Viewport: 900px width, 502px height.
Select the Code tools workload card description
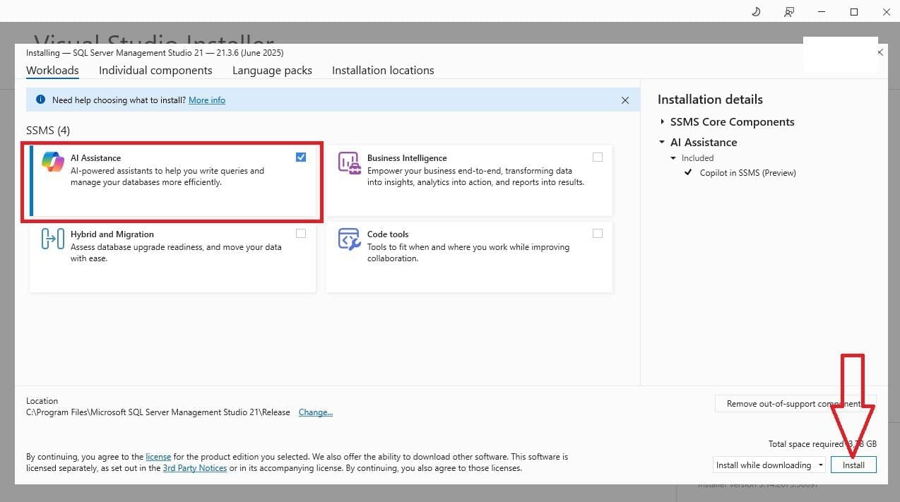(468, 253)
